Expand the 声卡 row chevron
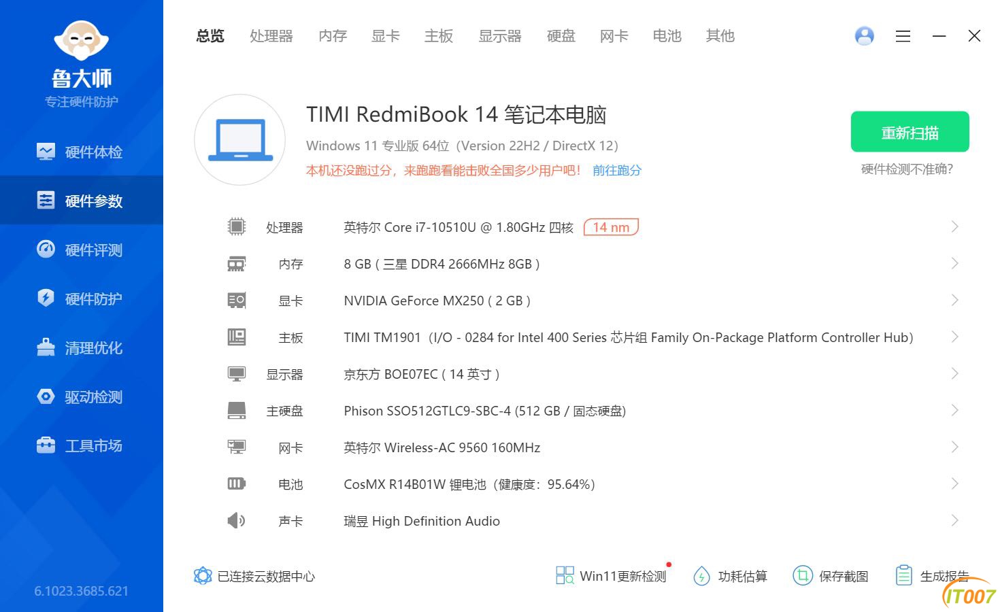 954,520
